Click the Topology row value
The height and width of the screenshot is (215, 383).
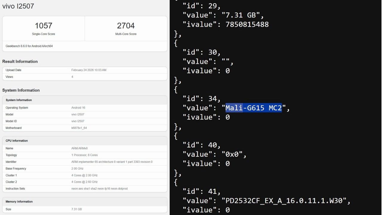click(84, 155)
